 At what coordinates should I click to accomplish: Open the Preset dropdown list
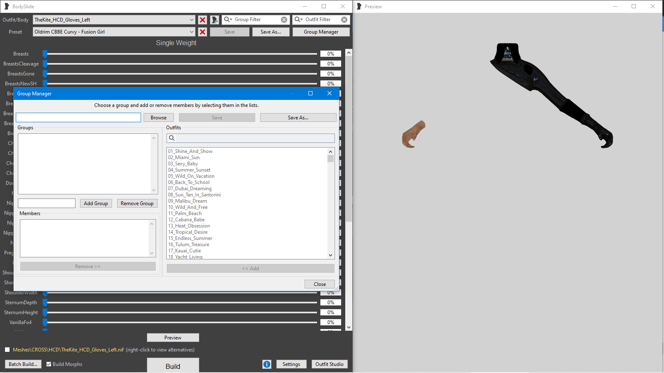tap(191, 32)
